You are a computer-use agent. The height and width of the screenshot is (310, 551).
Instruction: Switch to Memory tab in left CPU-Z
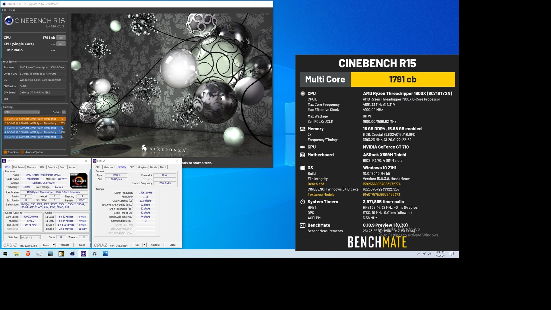pos(31,167)
